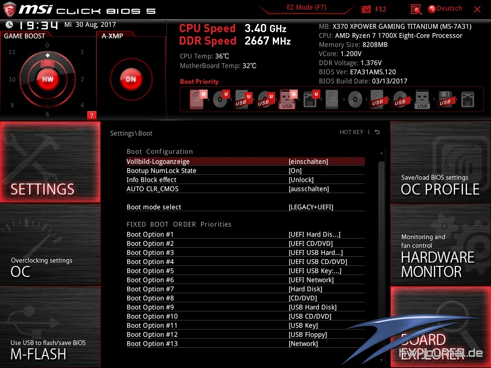The width and height of the screenshot is (491, 368).
Task: Open Boot Option #1 device list
Action: pos(245,234)
